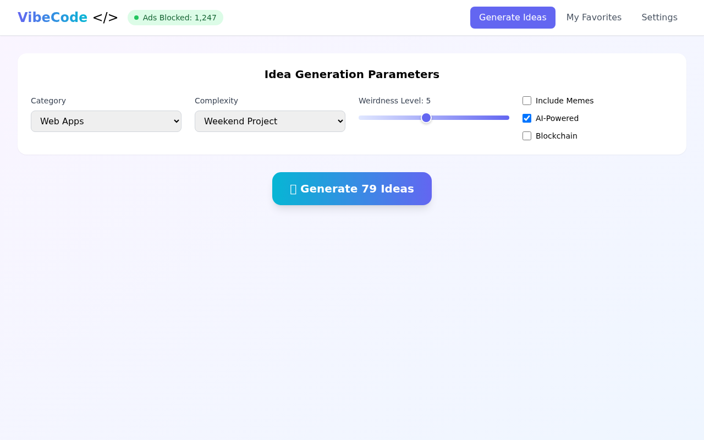Click the Complexity field label
Screen dimensions: 704x440
pyautogui.click(x=216, y=101)
